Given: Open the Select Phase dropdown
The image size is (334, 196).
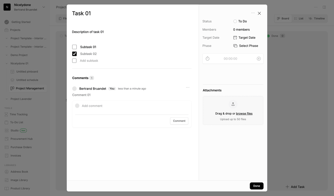Looking at the screenshot, I should click(x=246, y=46).
